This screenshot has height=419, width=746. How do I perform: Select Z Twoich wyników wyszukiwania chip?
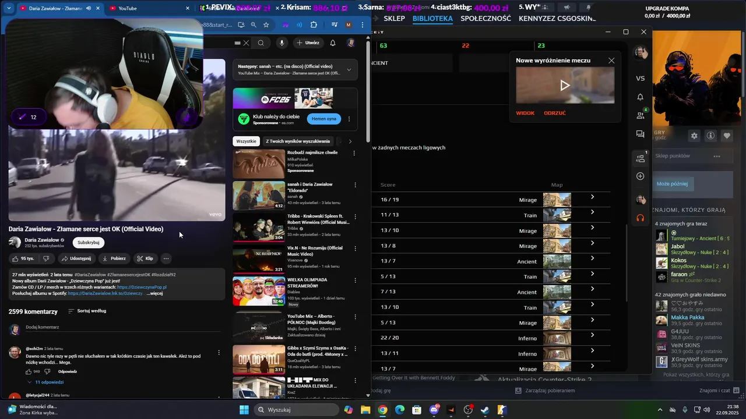pos(298,141)
